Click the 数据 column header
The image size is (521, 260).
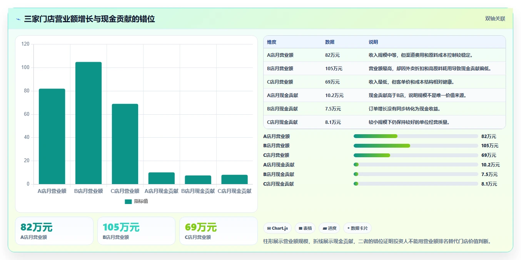click(x=330, y=42)
